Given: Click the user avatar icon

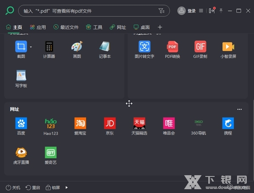Looking at the screenshot, I should click(x=182, y=11).
